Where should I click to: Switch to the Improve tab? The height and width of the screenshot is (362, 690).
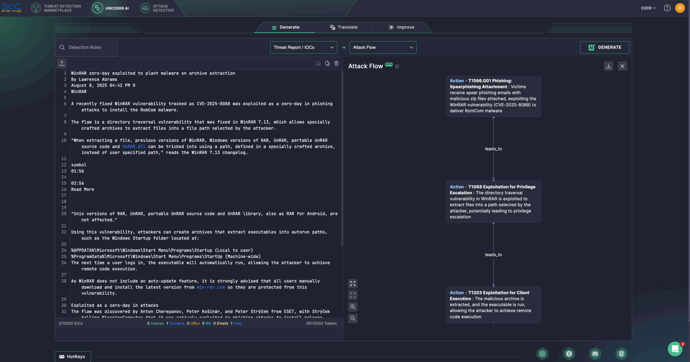(402, 27)
